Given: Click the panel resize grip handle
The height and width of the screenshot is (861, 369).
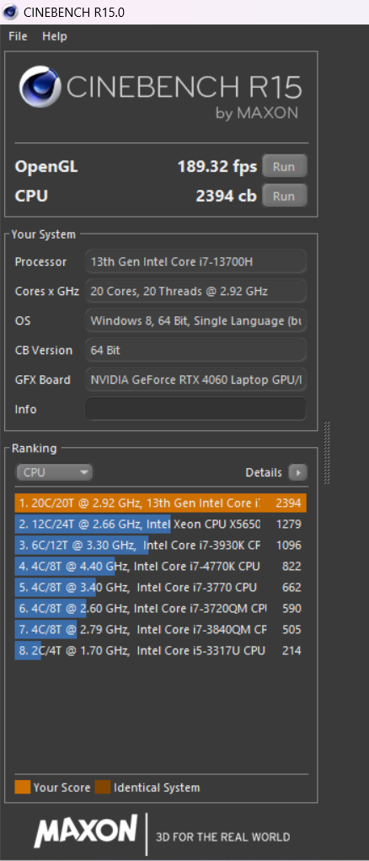Looking at the screenshot, I should point(327,453).
